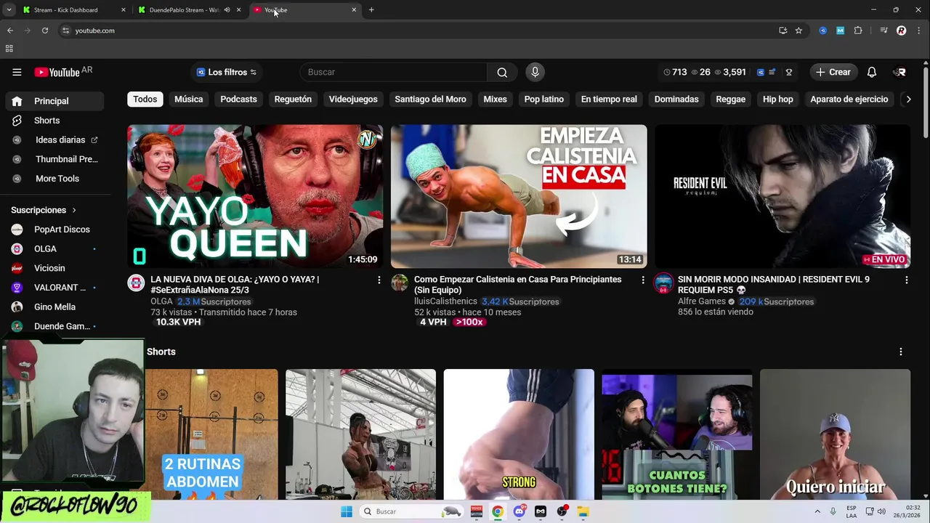Click the teal M extension icon
This screenshot has height=523, width=930.
click(x=841, y=31)
